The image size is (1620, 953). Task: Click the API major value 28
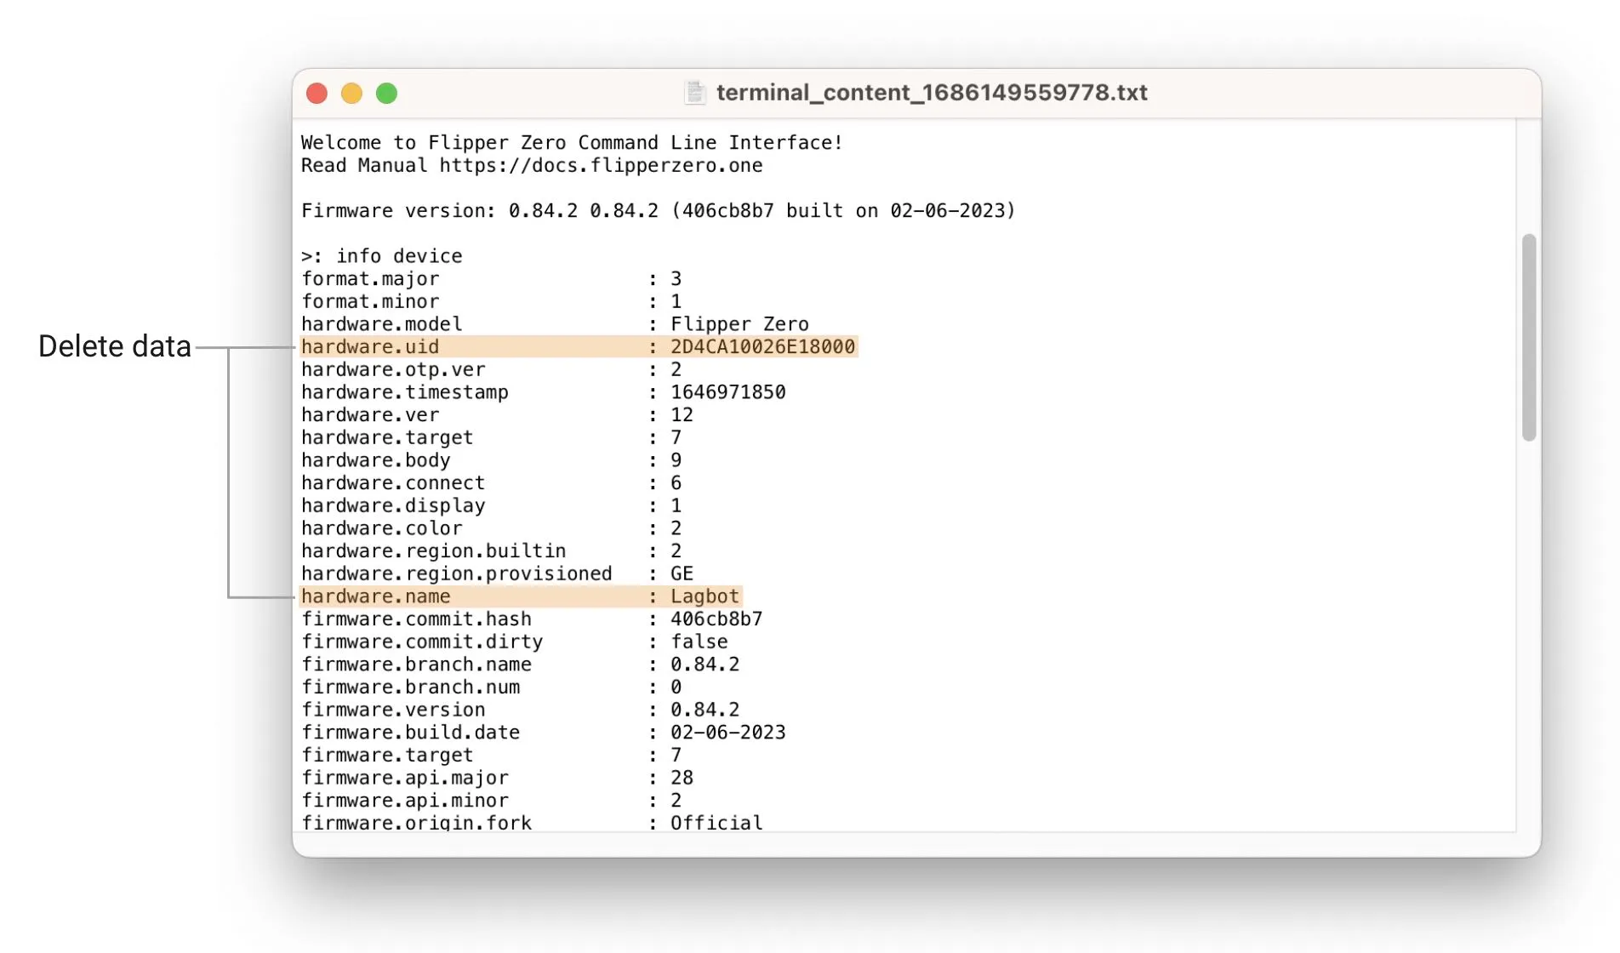click(x=682, y=778)
